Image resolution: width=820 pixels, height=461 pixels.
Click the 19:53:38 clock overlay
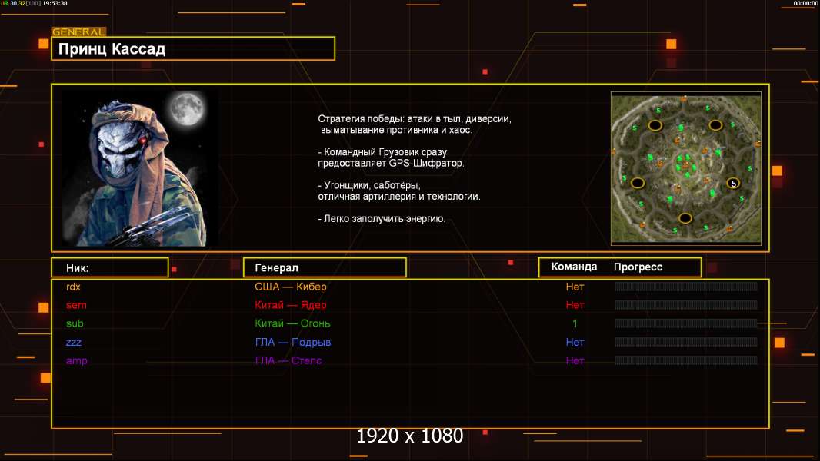tap(55, 3)
